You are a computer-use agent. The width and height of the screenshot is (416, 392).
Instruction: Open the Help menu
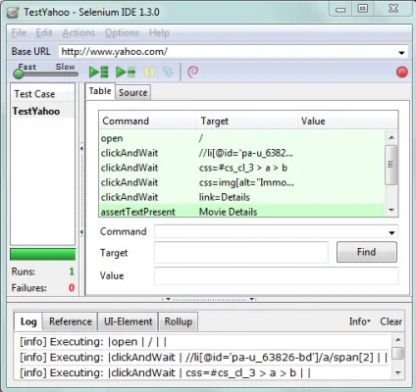[159, 32]
